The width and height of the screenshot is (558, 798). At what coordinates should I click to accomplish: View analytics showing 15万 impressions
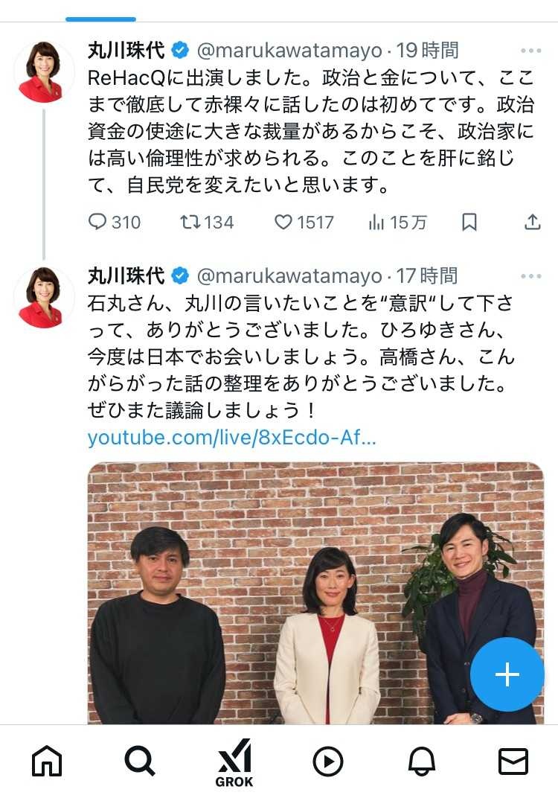click(398, 223)
